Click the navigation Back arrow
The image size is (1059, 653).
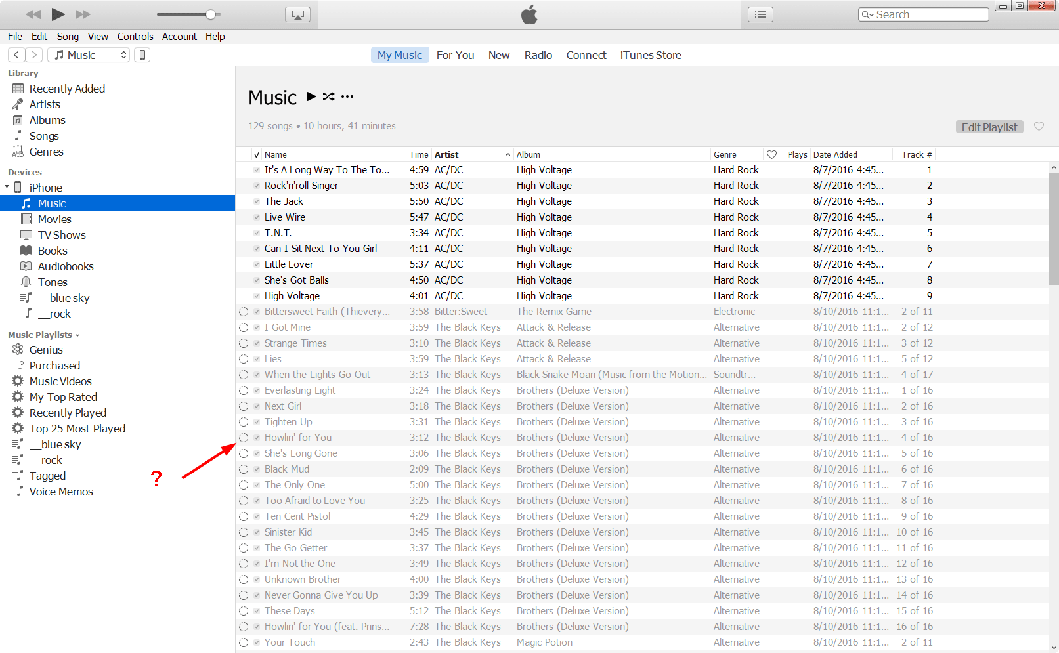point(16,55)
